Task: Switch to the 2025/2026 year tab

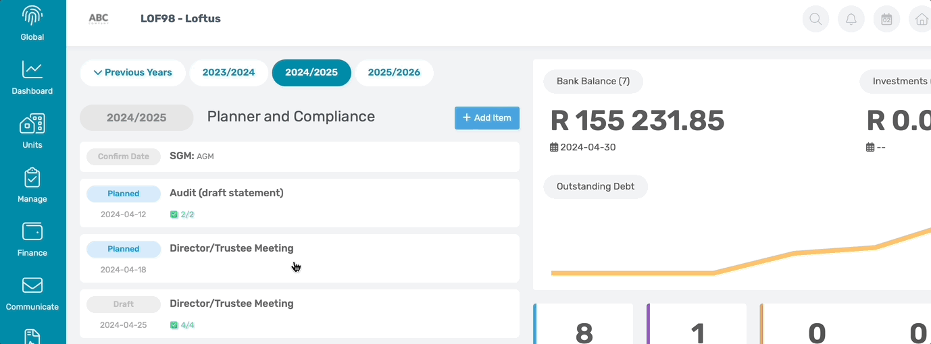Action: click(395, 73)
